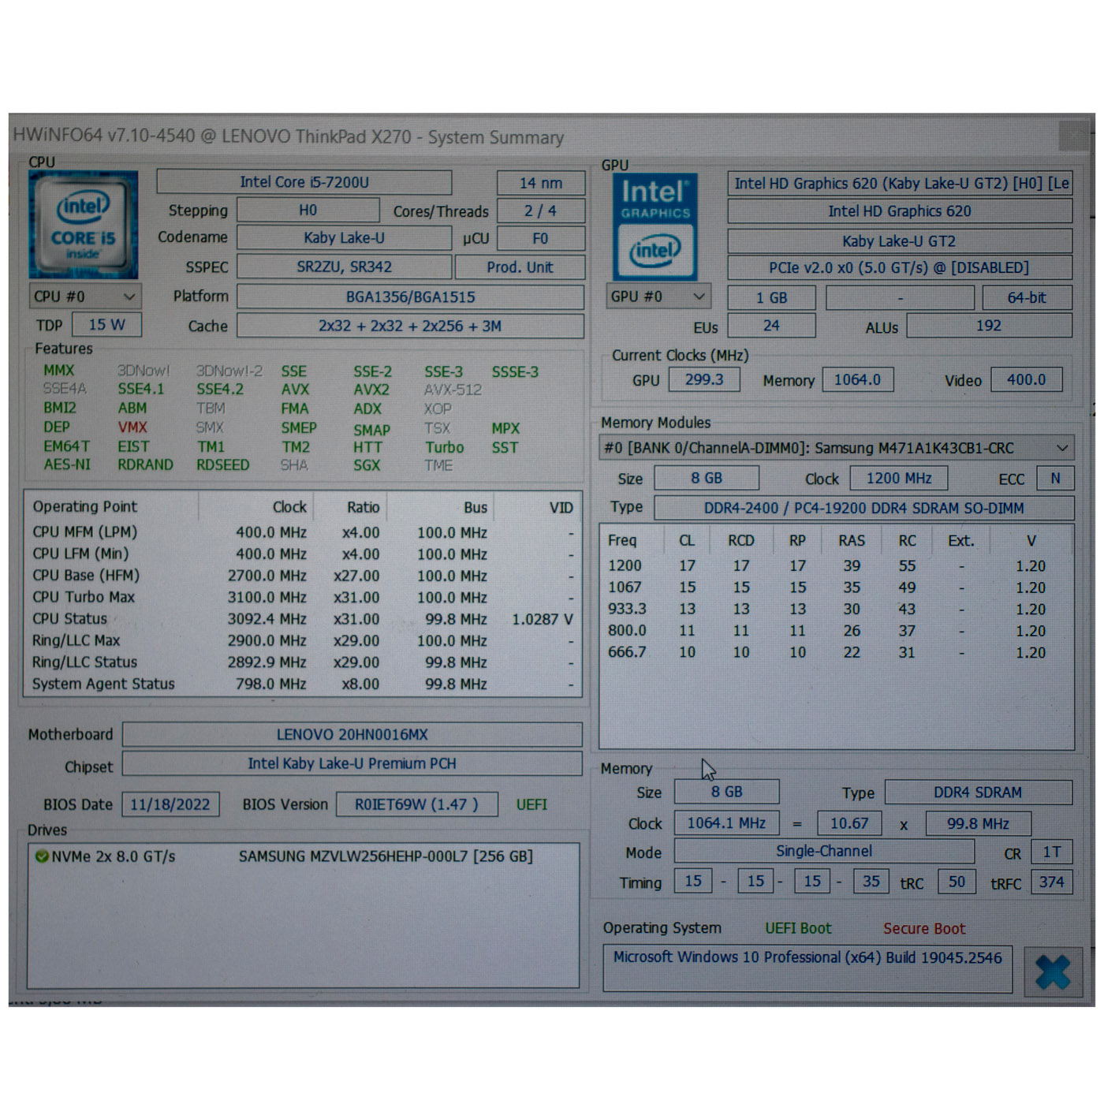1104x1104 pixels.
Task: Click the EUs value 24
Action: (x=771, y=326)
